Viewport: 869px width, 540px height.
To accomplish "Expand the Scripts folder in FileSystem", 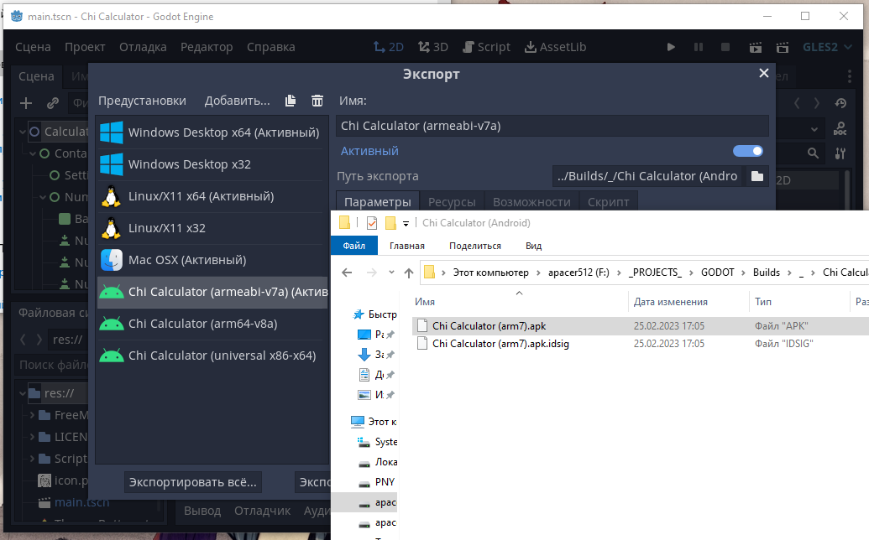I will (x=32, y=459).
